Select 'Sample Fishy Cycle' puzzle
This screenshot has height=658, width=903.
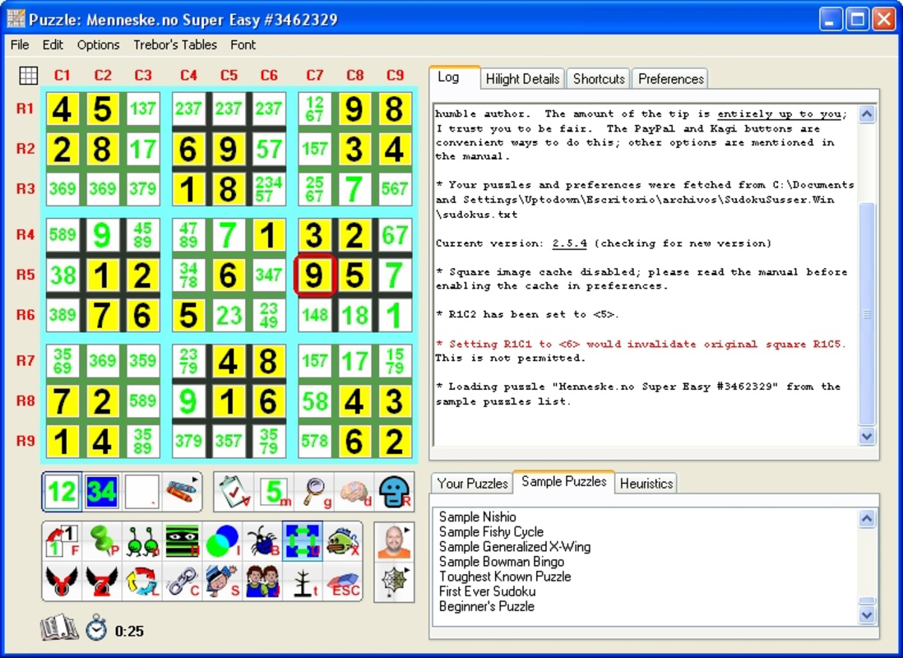tap(491, 532)
